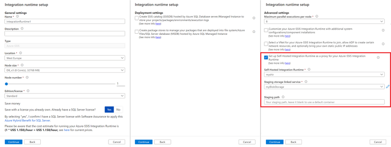Expand the Node size dropdown
The image size is (391, 147).
pos(65,70)
